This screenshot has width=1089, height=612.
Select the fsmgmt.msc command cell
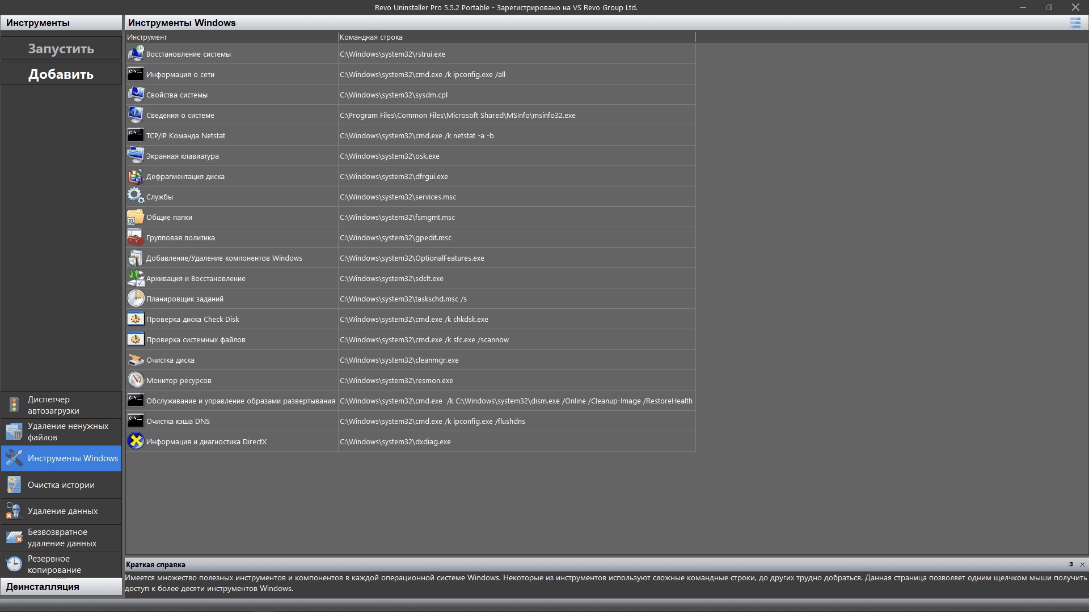pyautogui.click(x=517, y=217)
